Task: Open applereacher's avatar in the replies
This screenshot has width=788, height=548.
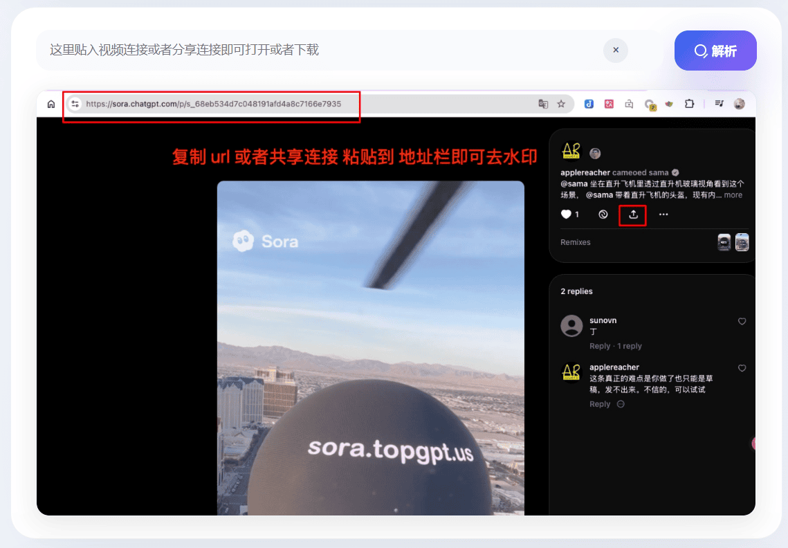Action: [x=571, y=373]
